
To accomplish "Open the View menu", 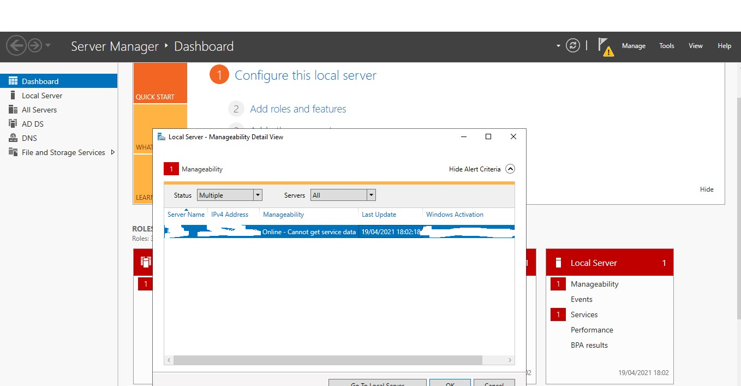I will (x=696, y=46).
